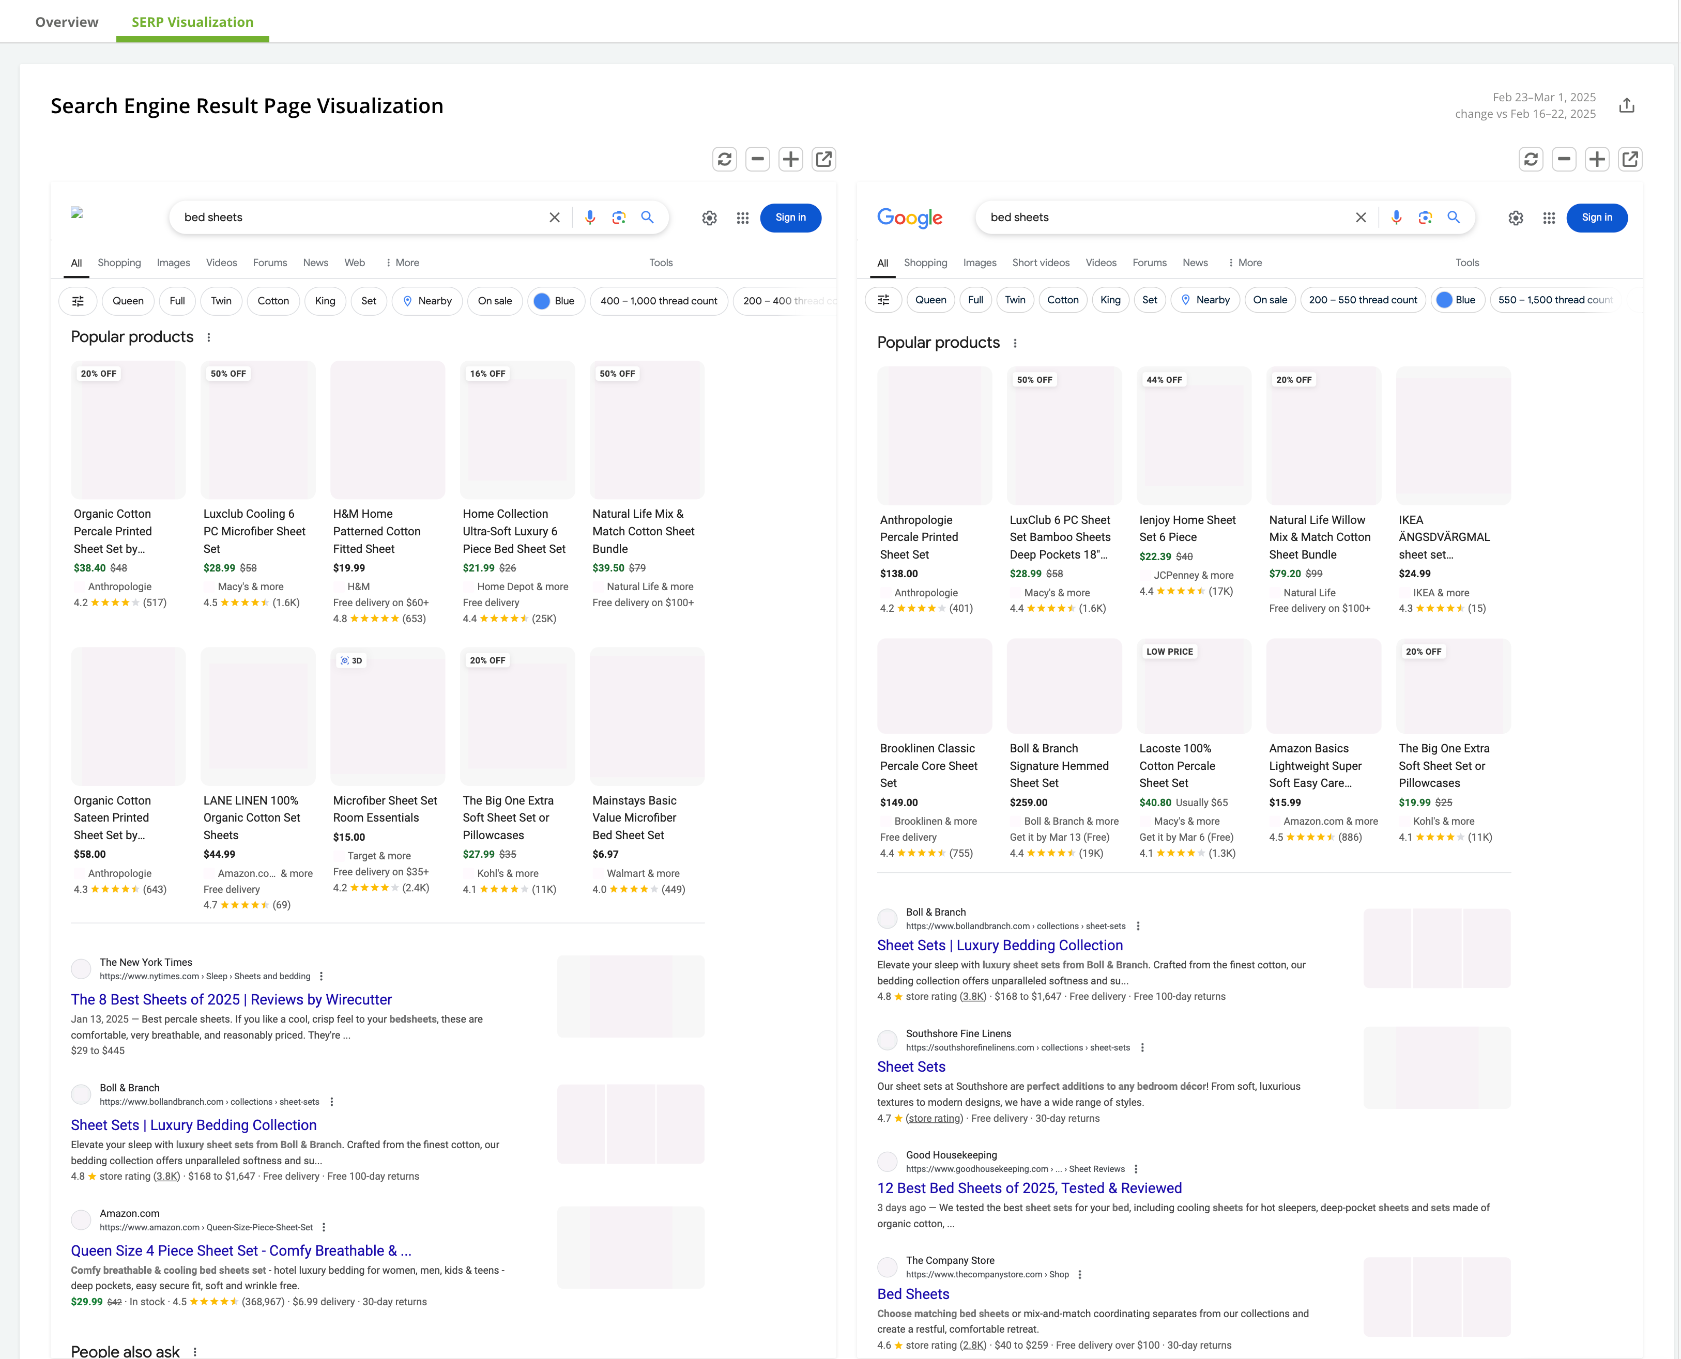Toggle 400 – 1,000 thread count chip
Screen dimensions: 1681x1359
click(659, 301)
